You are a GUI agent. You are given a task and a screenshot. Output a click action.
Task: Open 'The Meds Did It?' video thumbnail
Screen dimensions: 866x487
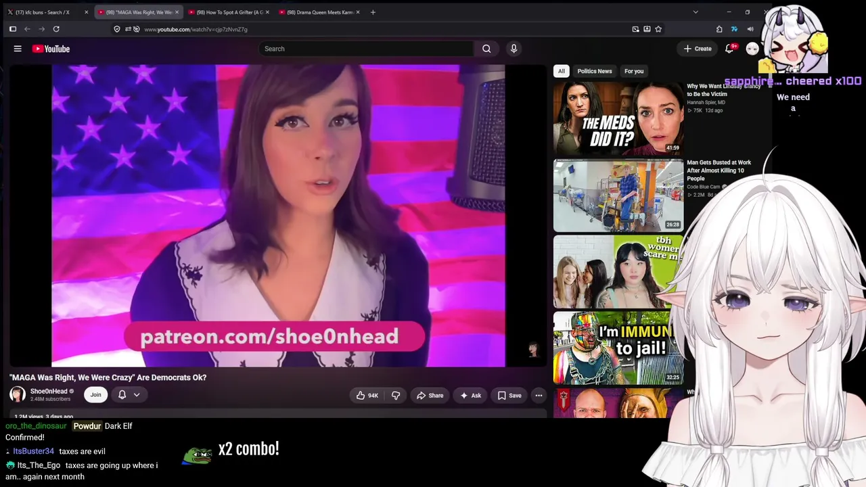pos(618,118)
